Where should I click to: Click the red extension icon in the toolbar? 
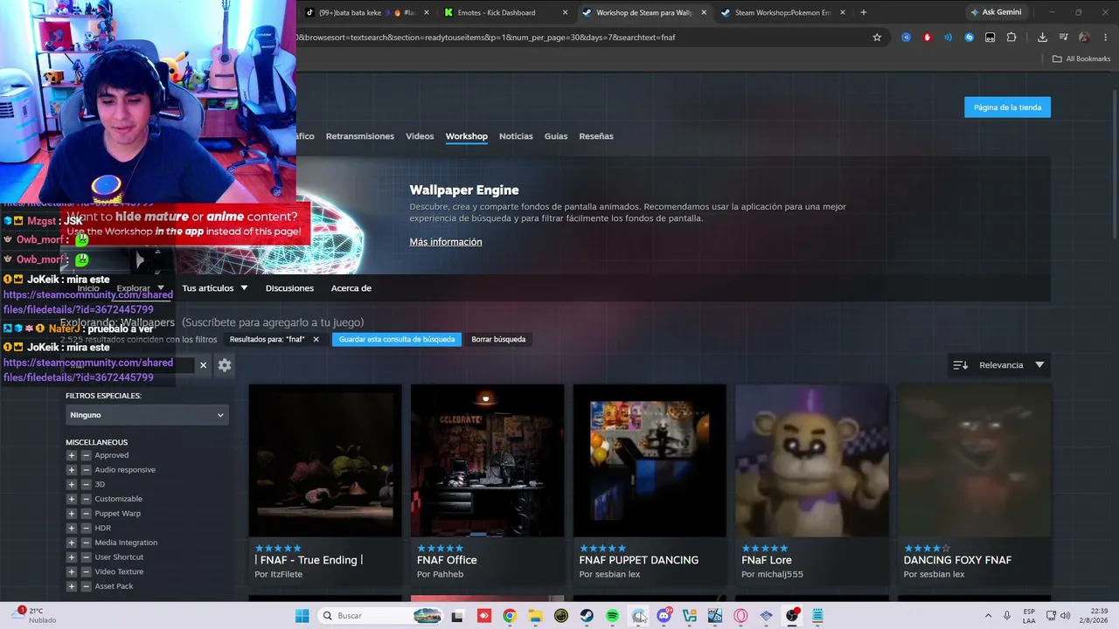[927, 38]
